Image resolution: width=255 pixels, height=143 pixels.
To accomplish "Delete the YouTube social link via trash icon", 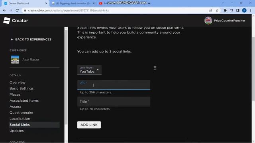I will (x=155, y=68).
